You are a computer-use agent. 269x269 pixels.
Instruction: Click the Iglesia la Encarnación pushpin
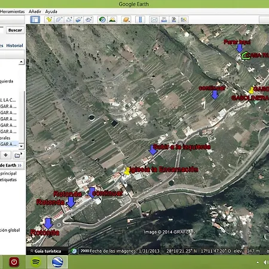click(127, 171)
